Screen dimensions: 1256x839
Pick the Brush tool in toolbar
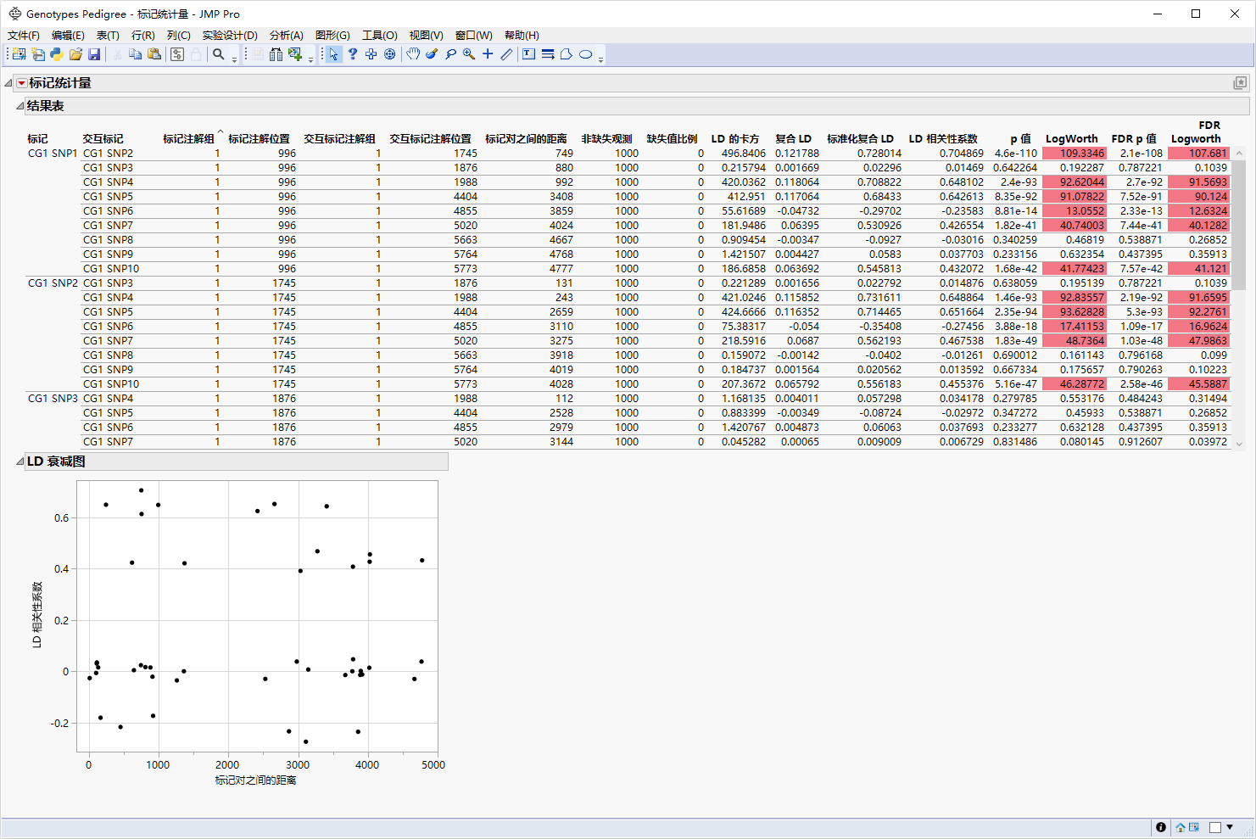click(x=432, y=54)
